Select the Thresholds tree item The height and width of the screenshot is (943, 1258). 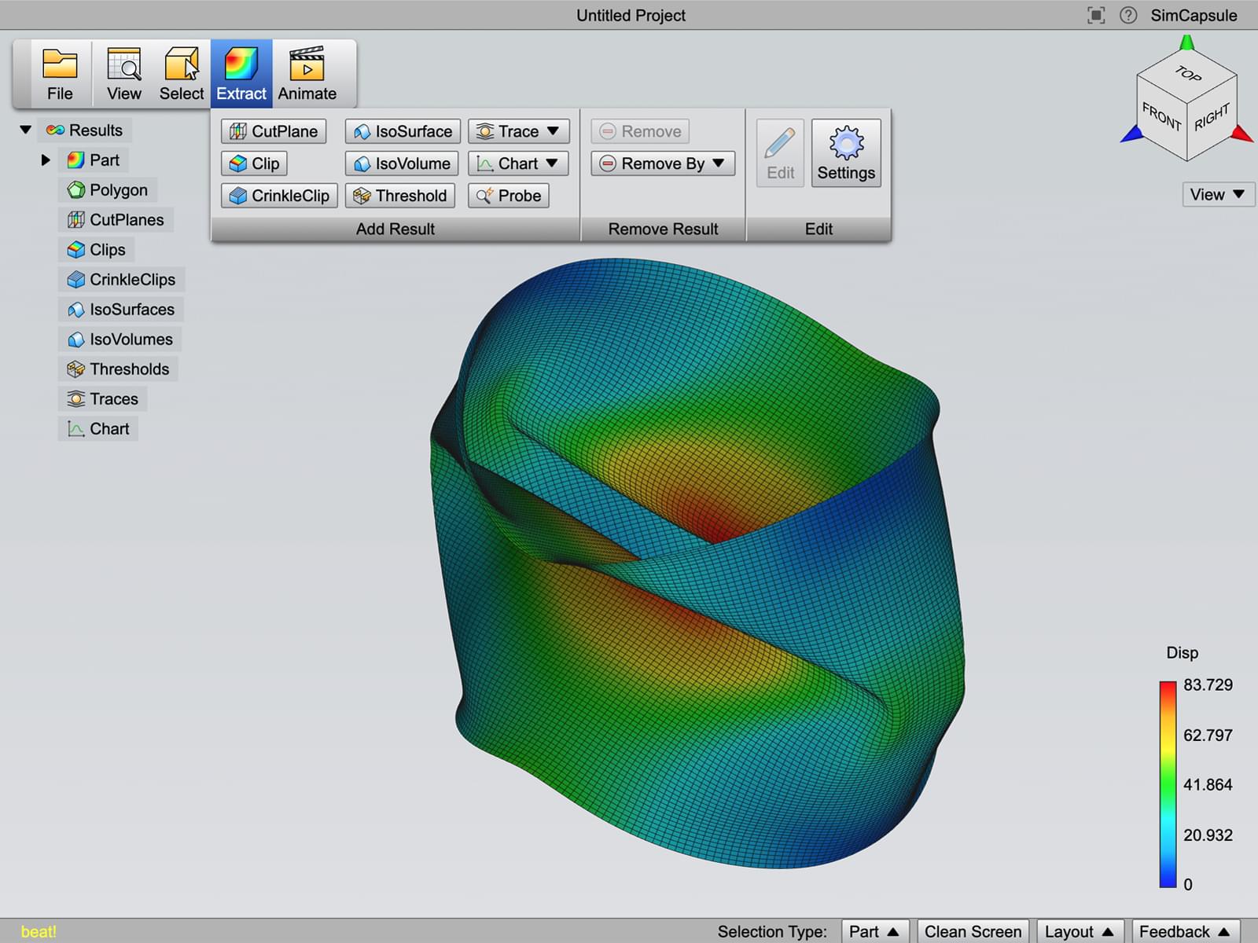pyautogui.click(x=119, y=369)
